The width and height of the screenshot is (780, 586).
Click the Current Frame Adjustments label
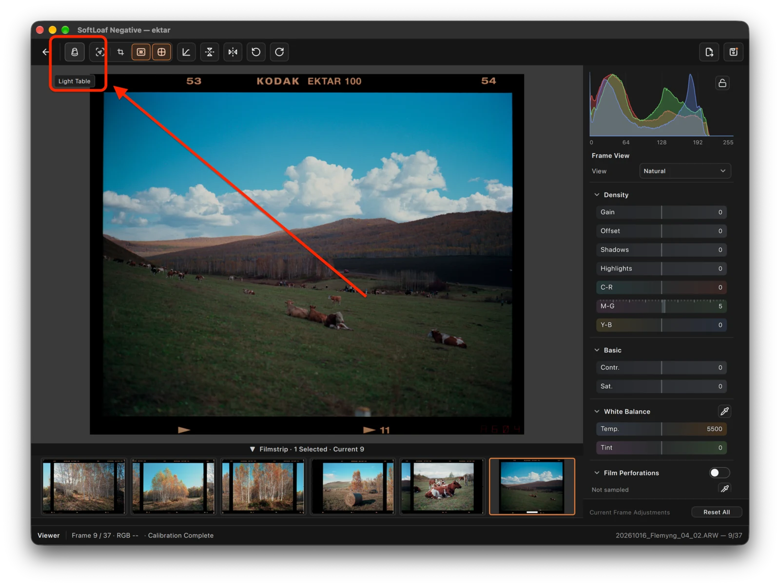tap(629, 512)
